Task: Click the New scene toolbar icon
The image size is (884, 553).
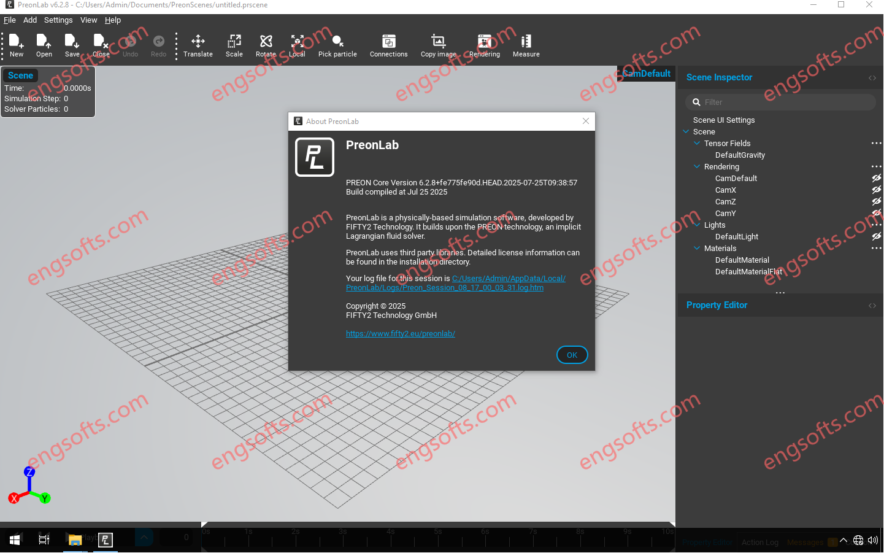Action: pos(17,45)
